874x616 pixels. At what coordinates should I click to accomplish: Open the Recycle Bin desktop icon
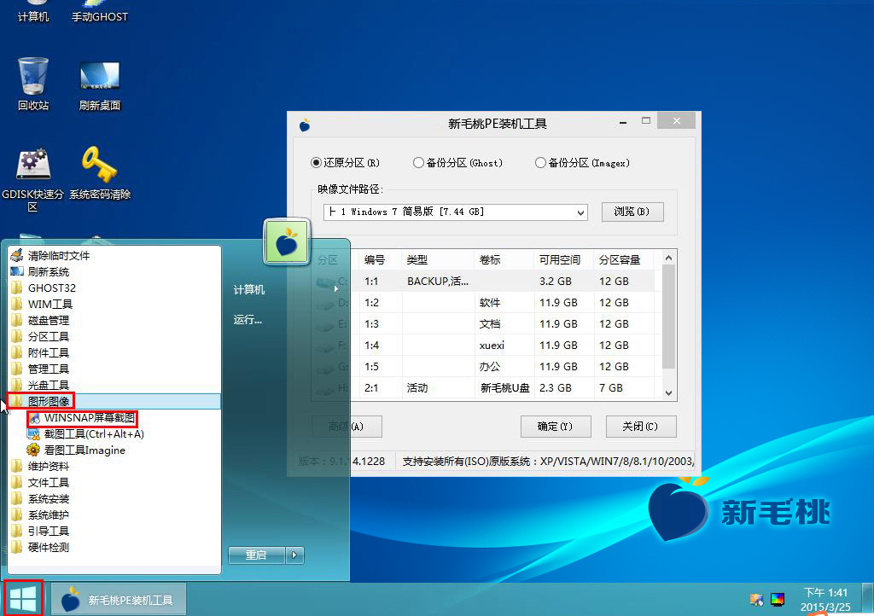(33, 84)
